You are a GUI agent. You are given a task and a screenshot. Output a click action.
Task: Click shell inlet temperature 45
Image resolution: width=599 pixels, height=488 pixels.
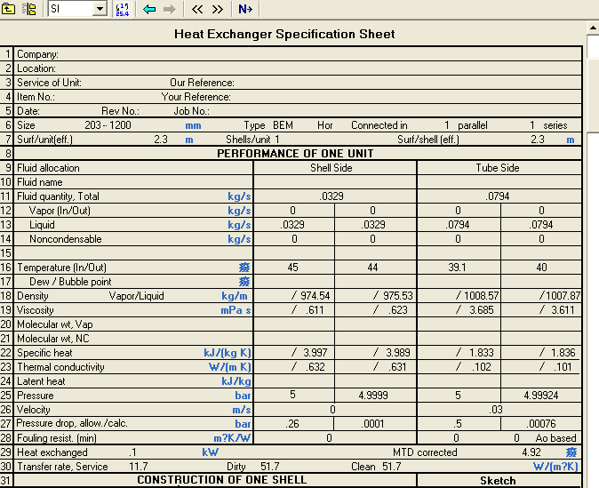tap(292, 268)
